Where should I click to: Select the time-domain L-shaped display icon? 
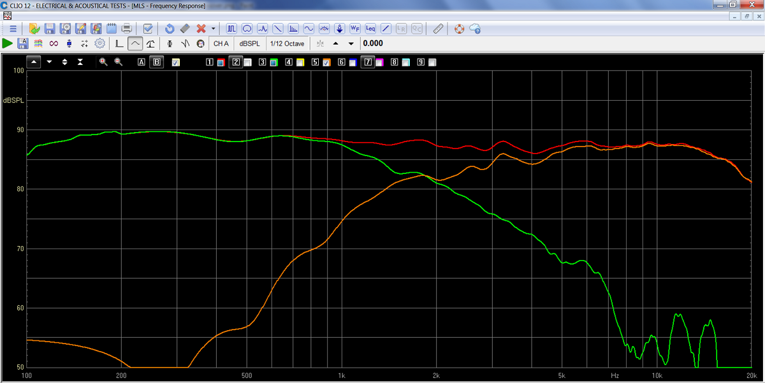tap(119, 43)
